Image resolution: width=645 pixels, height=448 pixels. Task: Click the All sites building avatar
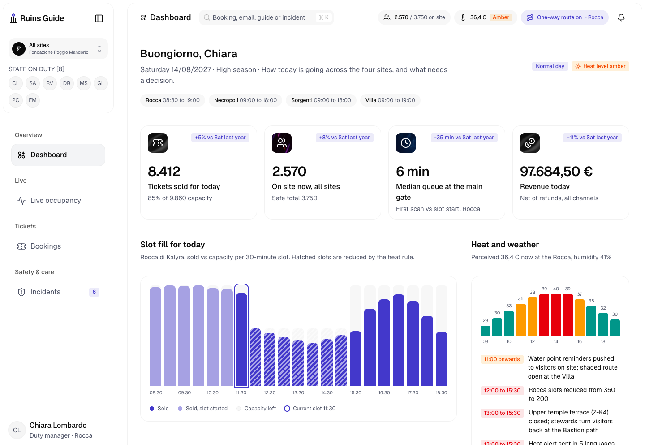click(19, 48)
